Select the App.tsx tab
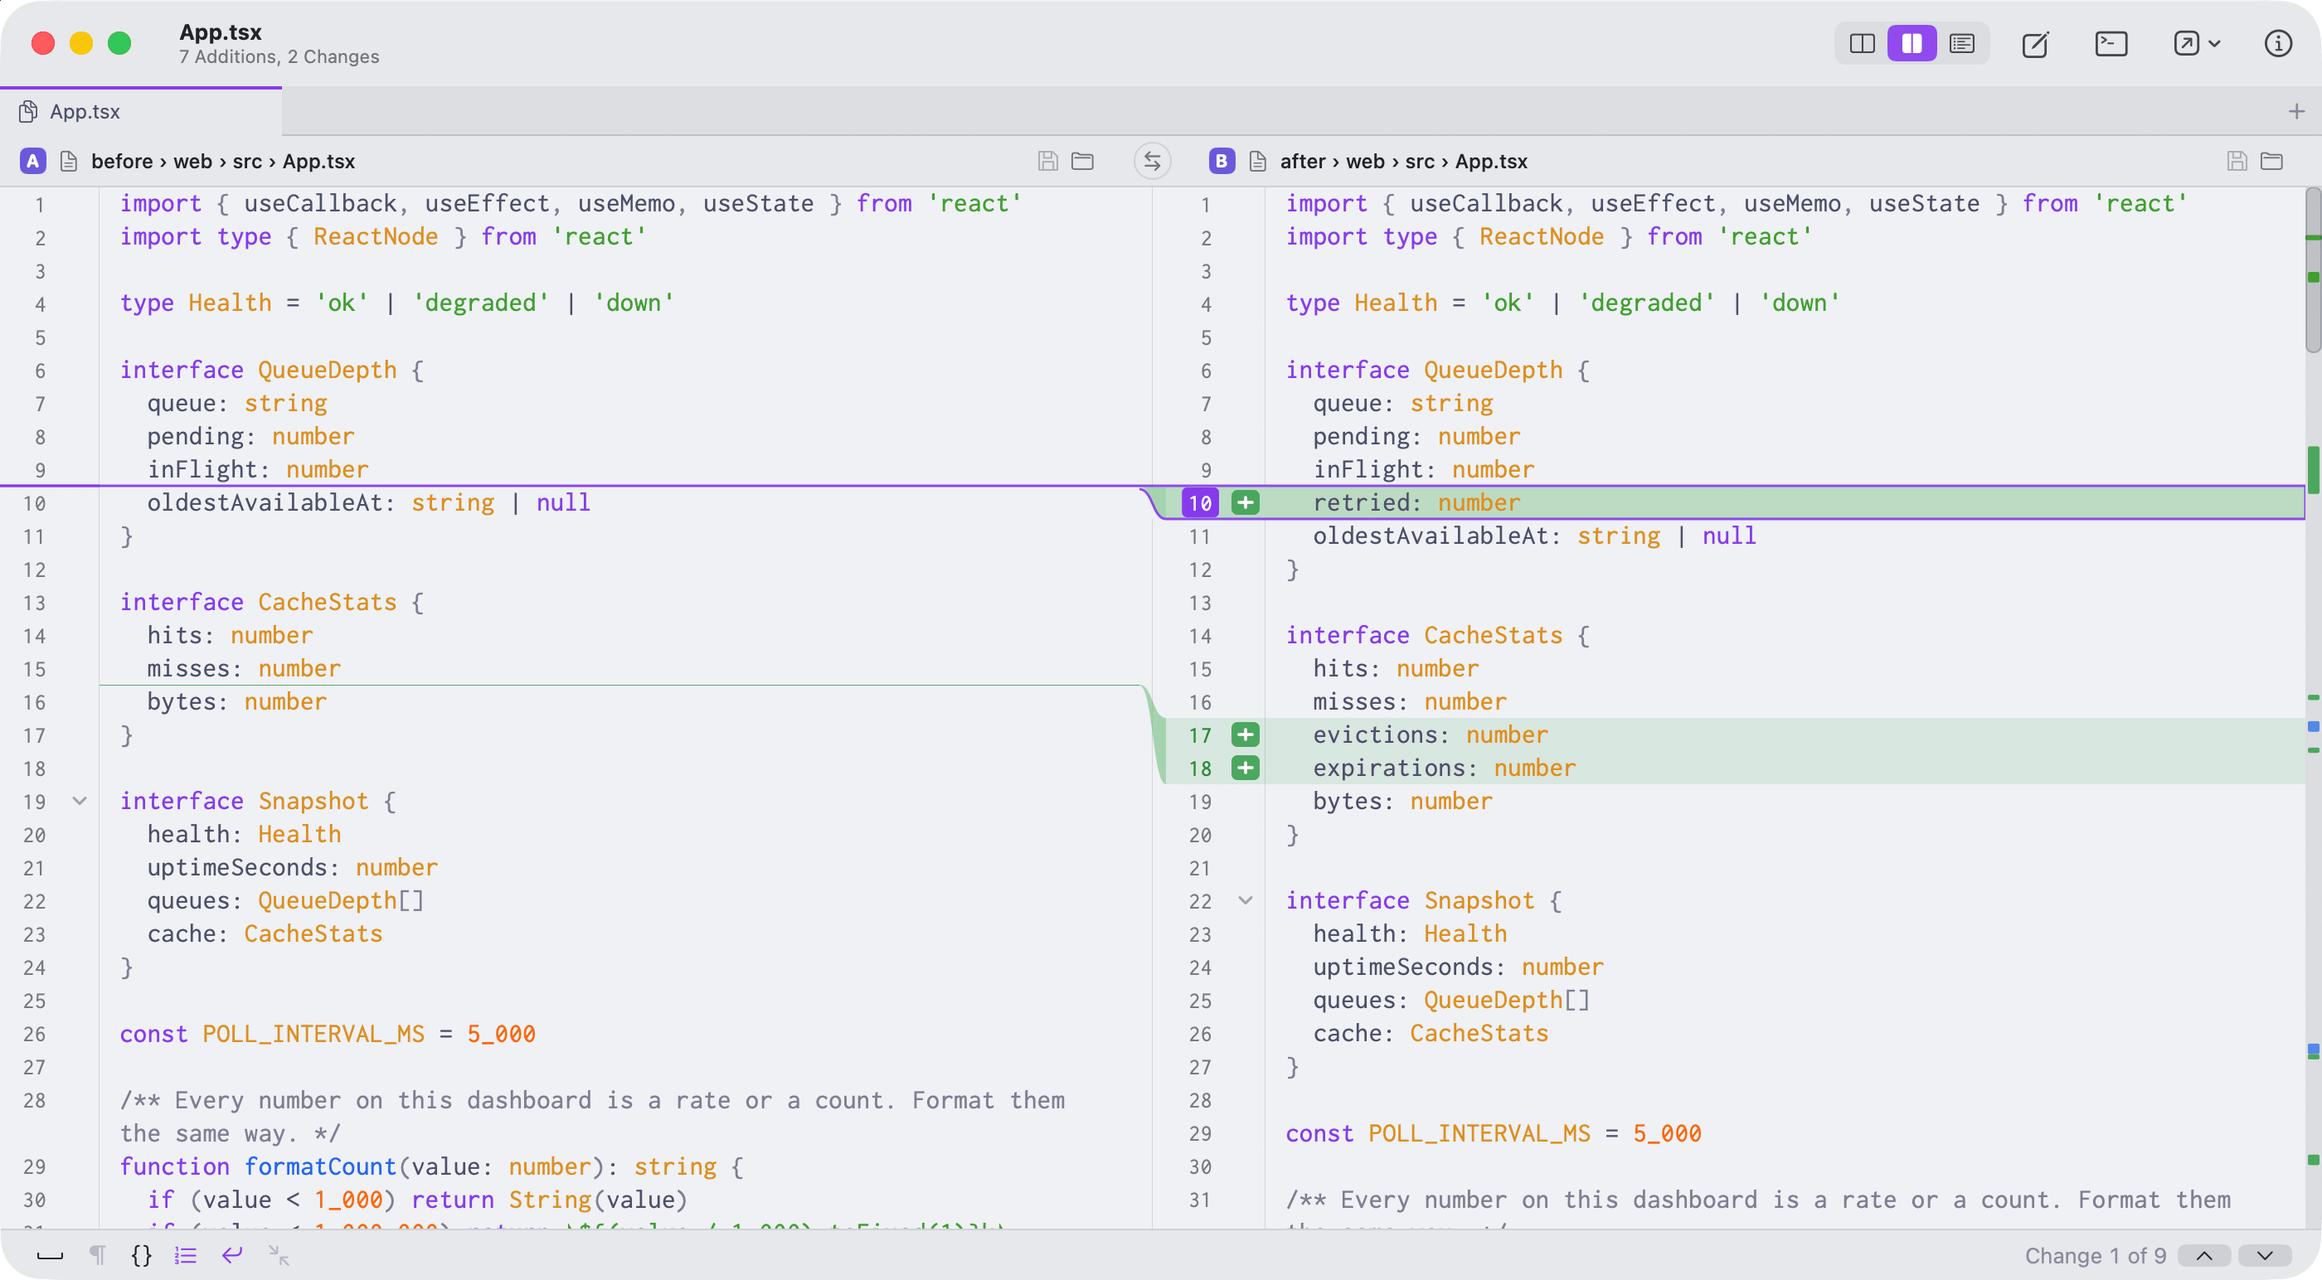This screenshot has height=1280, width=2322. [x=141, y=111]
